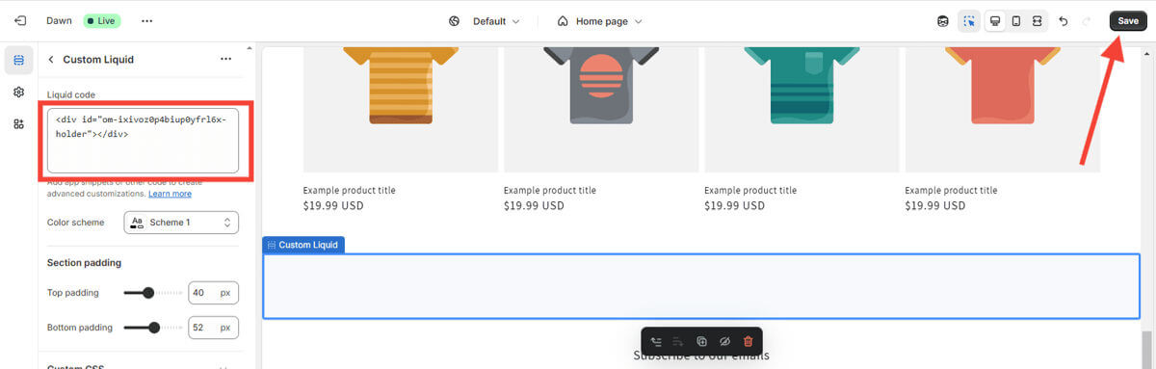Switch to mobile preview

1015,20
